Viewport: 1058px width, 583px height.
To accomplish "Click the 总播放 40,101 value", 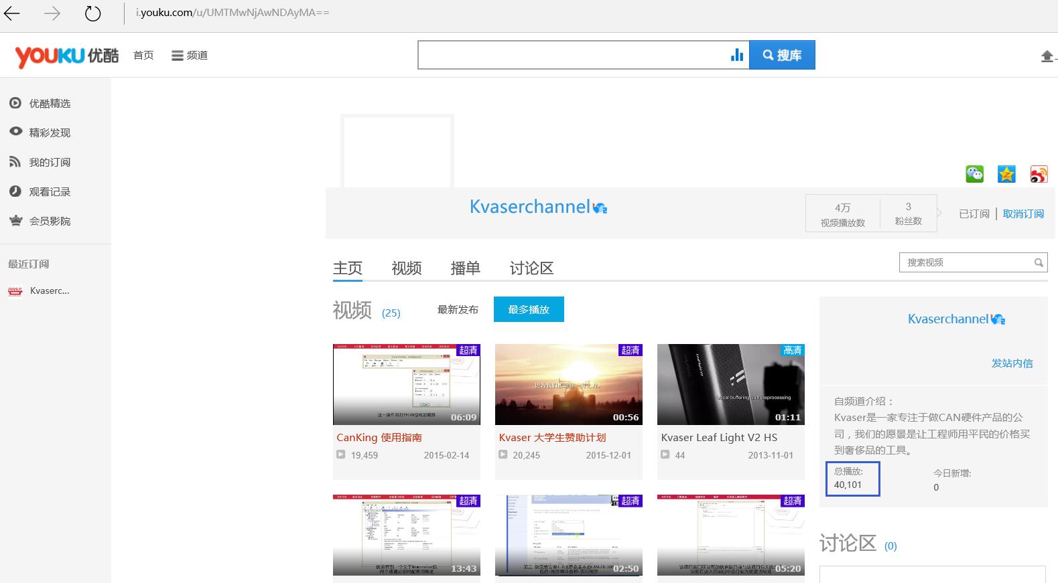I will [848, 485].
